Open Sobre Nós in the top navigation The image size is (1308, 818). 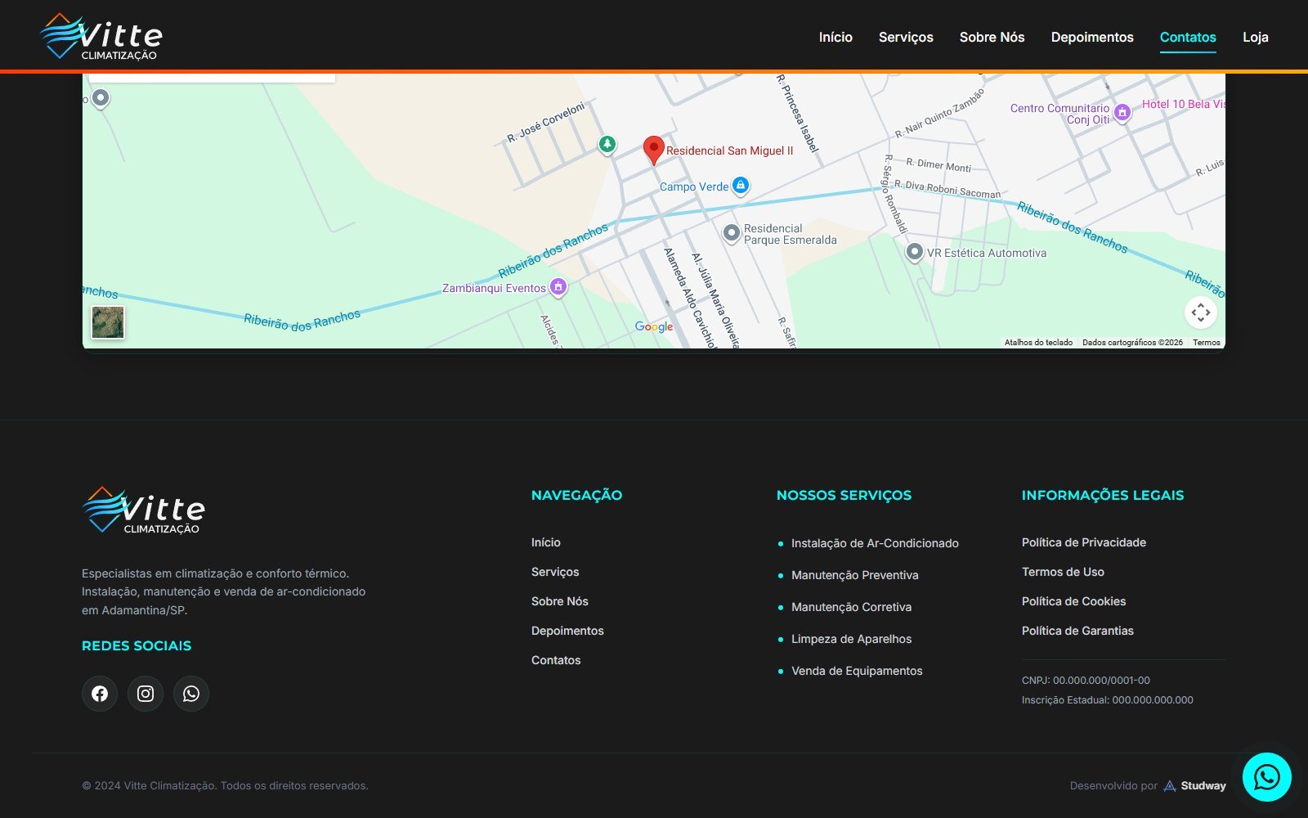click(x=992, y=37)
